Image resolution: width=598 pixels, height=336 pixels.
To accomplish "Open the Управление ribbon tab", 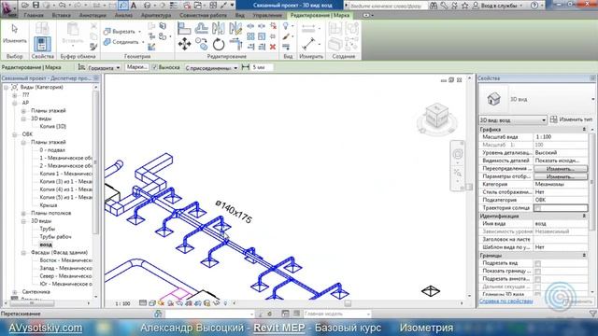I will (267, 15).
